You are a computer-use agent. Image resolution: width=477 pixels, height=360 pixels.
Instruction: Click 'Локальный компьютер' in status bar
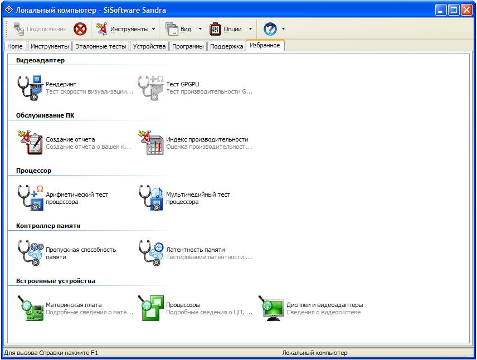314,353
